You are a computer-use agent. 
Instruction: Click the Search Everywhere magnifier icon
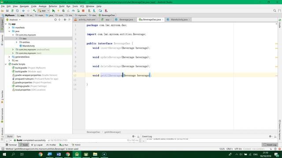pyautogui.click(x=275, y=11)
